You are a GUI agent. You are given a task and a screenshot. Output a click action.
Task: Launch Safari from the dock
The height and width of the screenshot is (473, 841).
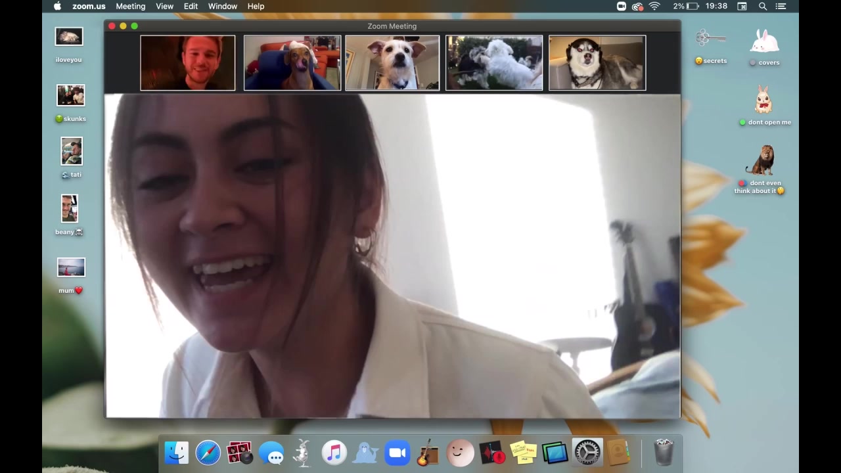pyautogui.click(x=208, y=453)
